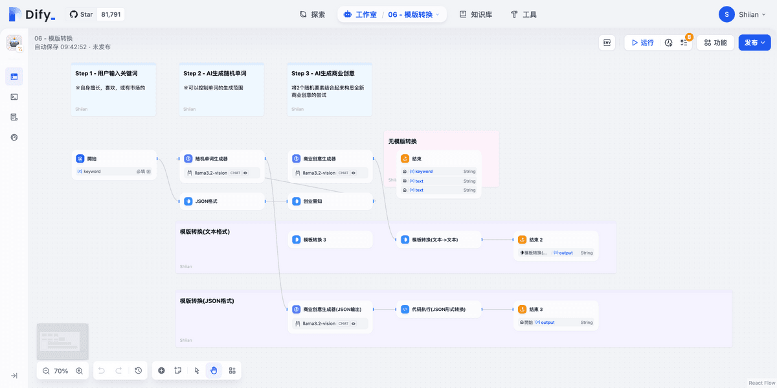Open the run history clock icon
Image resolution: width=777 pixels, height=388 pixels.
tap(668, 43)
